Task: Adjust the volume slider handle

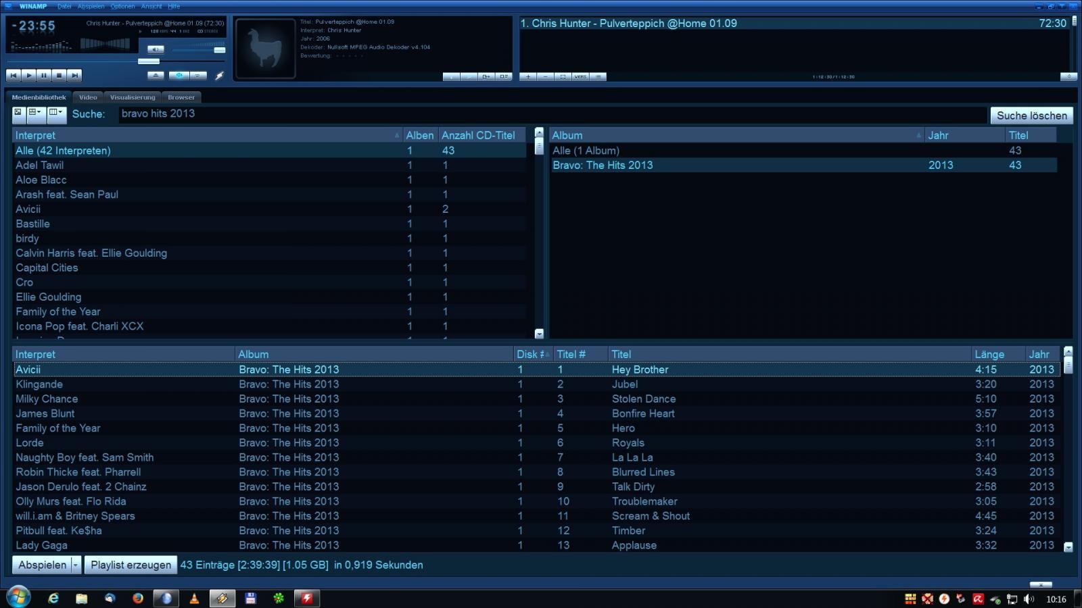Action: tap(219, 50)
